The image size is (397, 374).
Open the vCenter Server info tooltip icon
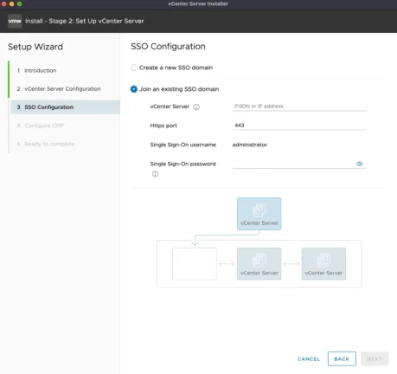(196, 107)
